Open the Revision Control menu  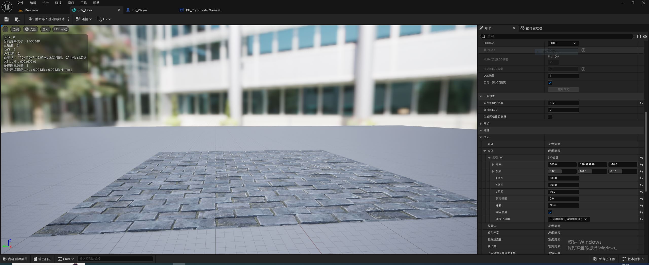pos(633,259)
